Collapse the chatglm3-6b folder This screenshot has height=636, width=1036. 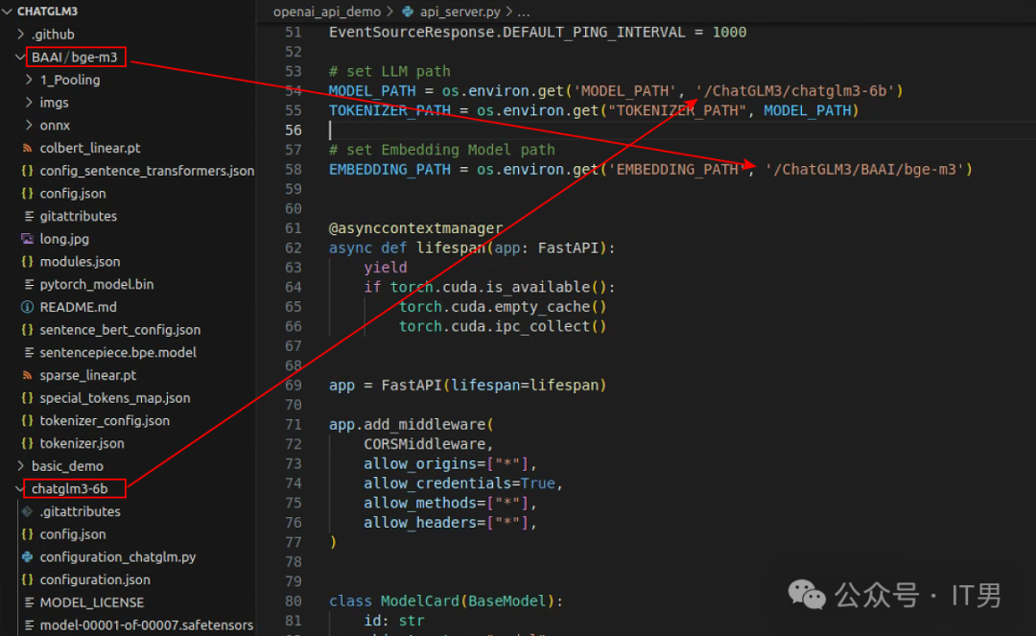20,489
